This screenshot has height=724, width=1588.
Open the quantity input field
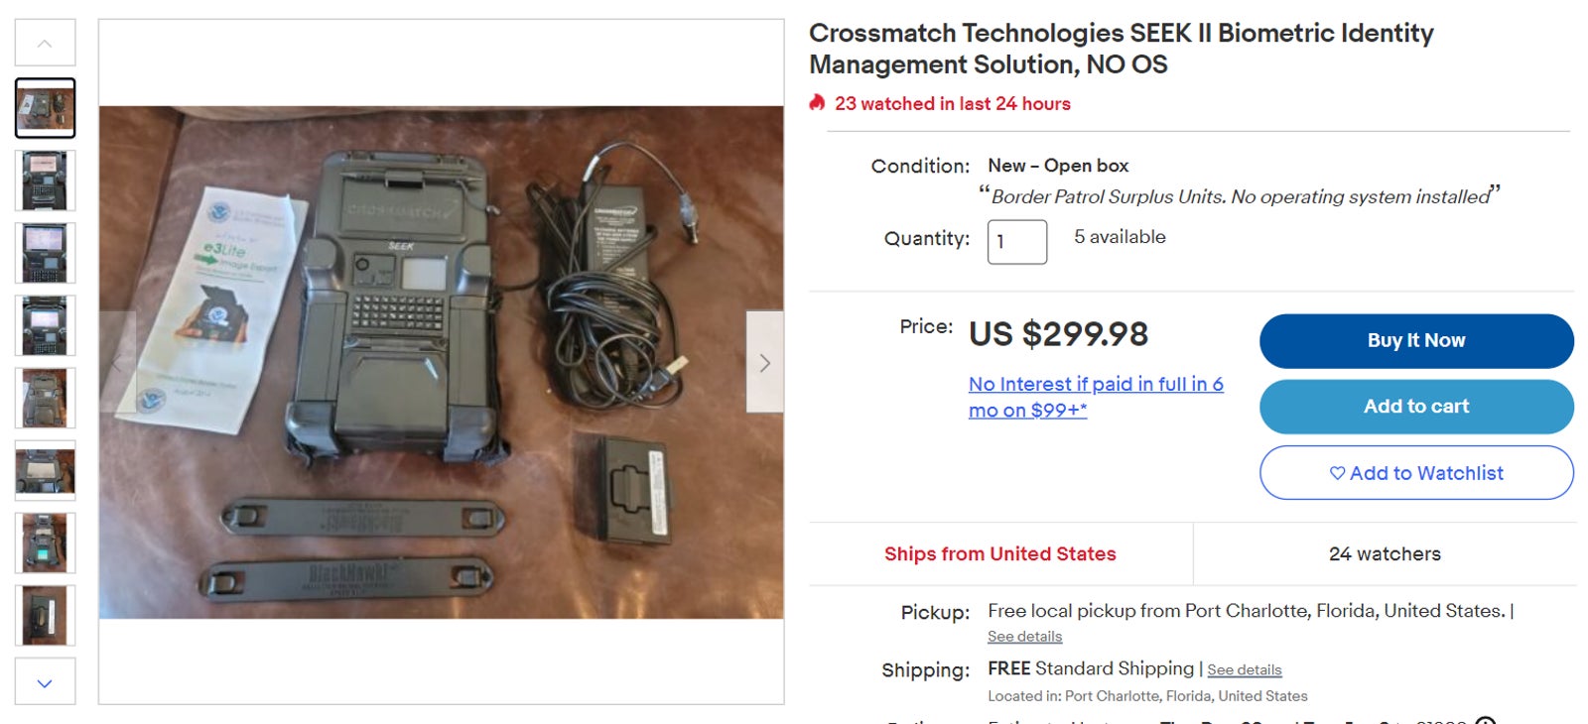click(x=1017, y=241)
